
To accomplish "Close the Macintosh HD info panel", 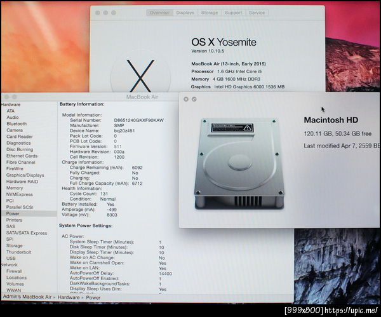I will point(186,99).
